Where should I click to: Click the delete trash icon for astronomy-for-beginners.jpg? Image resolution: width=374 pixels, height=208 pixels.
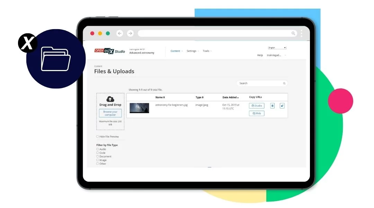click(272, 106)
